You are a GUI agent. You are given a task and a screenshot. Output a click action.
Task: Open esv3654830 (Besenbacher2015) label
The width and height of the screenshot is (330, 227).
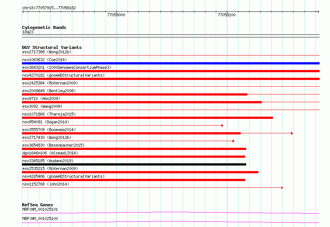(x=53, y=145)
